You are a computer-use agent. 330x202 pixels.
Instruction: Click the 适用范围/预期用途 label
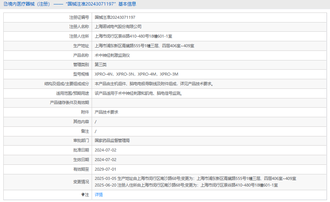pos(72,93)
